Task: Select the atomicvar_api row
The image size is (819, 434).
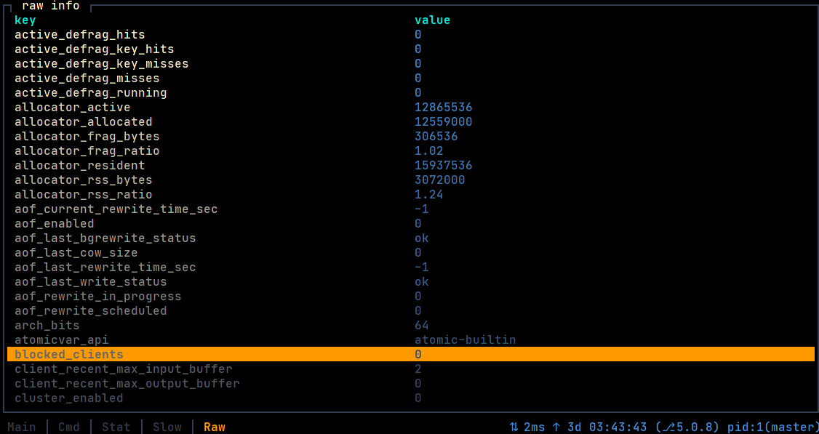Action: click(x=411, y=340)
